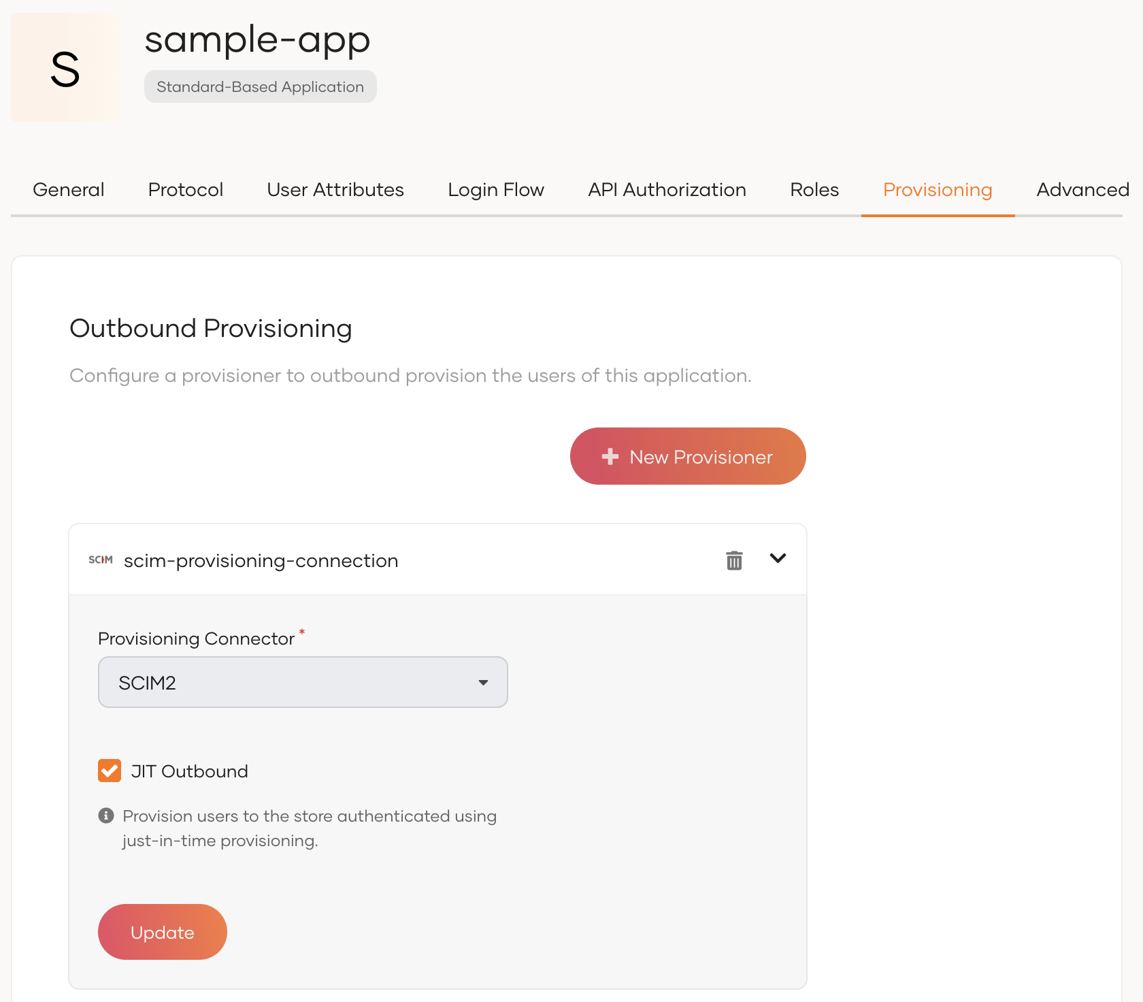Viewport: 1143px width, 1002px height.
Task: Click the sample-app avatar letter S
Action: point(65,69)
